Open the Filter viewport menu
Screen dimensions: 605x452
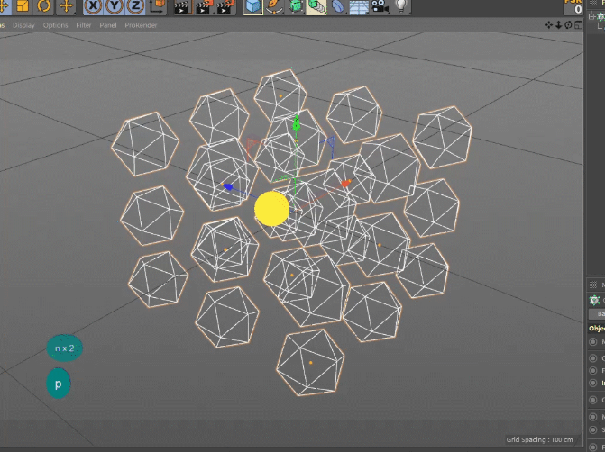tap(83, 25)
